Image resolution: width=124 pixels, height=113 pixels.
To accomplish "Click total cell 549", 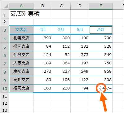I will click(101, 55).
